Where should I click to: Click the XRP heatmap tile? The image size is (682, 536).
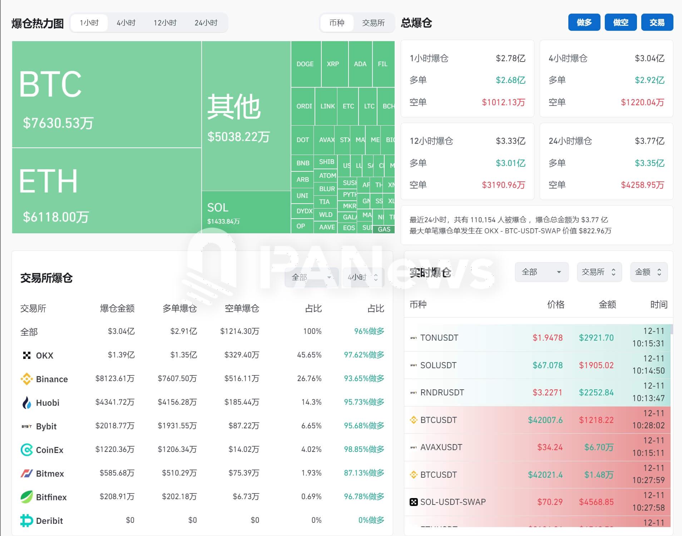(335, 64)
